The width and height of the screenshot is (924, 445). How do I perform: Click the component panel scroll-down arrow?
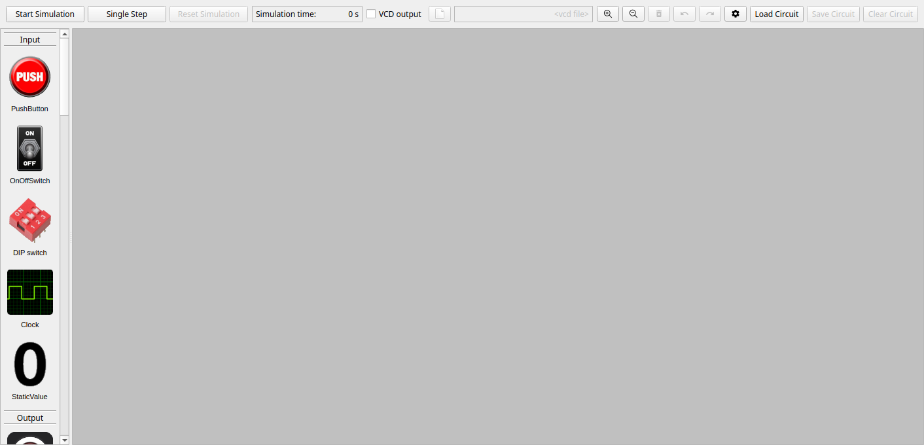pos(64,440)
